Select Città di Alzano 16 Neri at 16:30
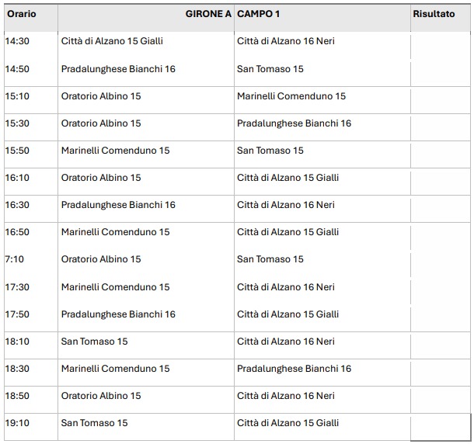The height and width of the screenshot is (444, 474). coord(286,205)
